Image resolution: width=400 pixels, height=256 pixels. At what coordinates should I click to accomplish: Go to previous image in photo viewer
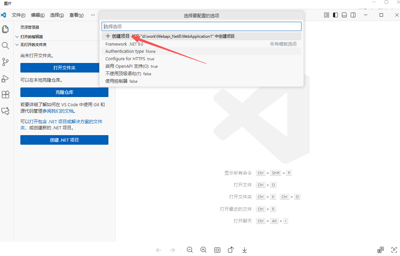(159, 250)
